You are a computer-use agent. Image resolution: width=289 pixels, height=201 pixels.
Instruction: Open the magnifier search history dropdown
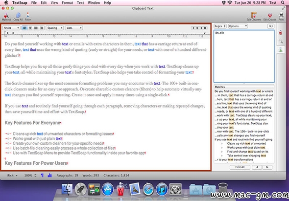point(271,26)
